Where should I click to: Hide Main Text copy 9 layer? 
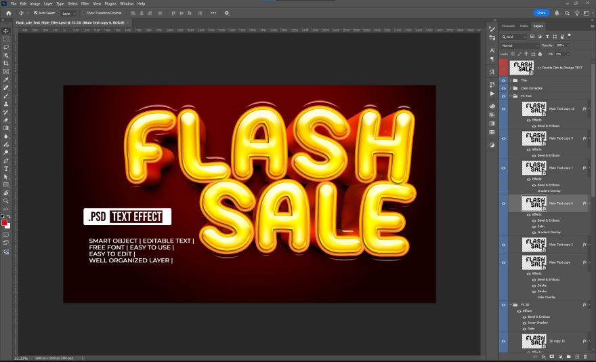[x=503, y=138]
